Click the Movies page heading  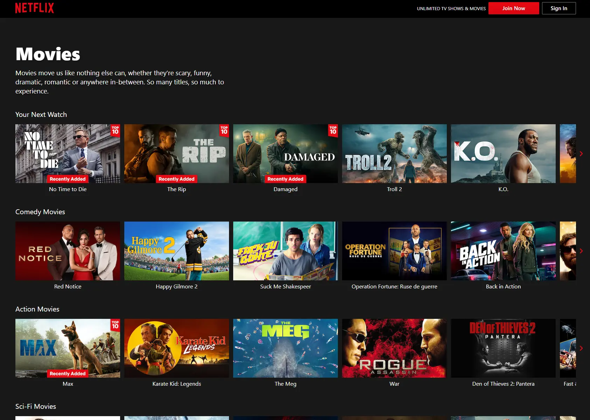[48, 54]
